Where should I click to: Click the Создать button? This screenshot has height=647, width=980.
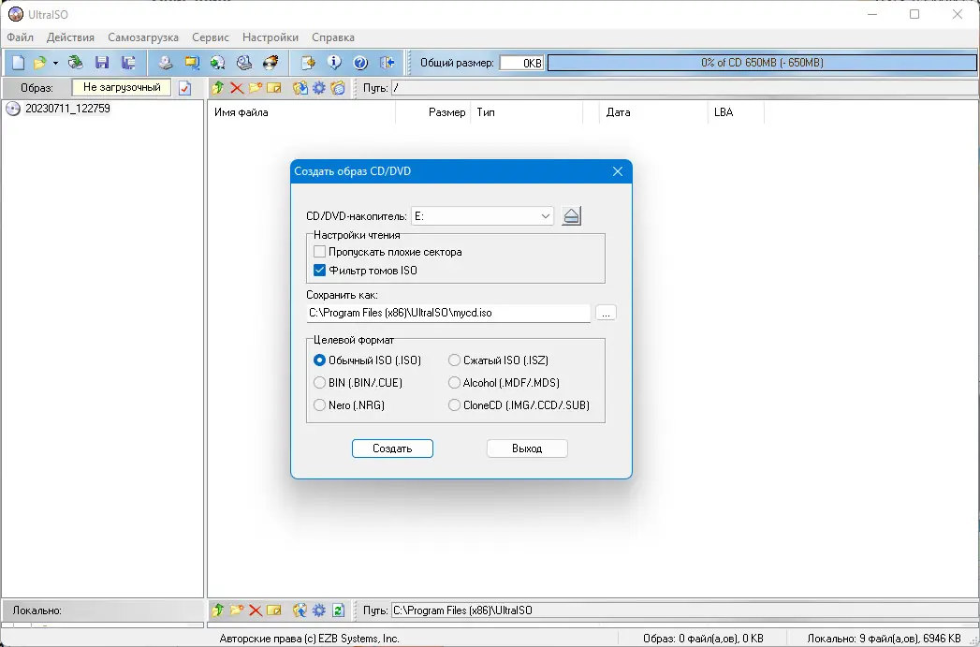(x=392, y=448)
